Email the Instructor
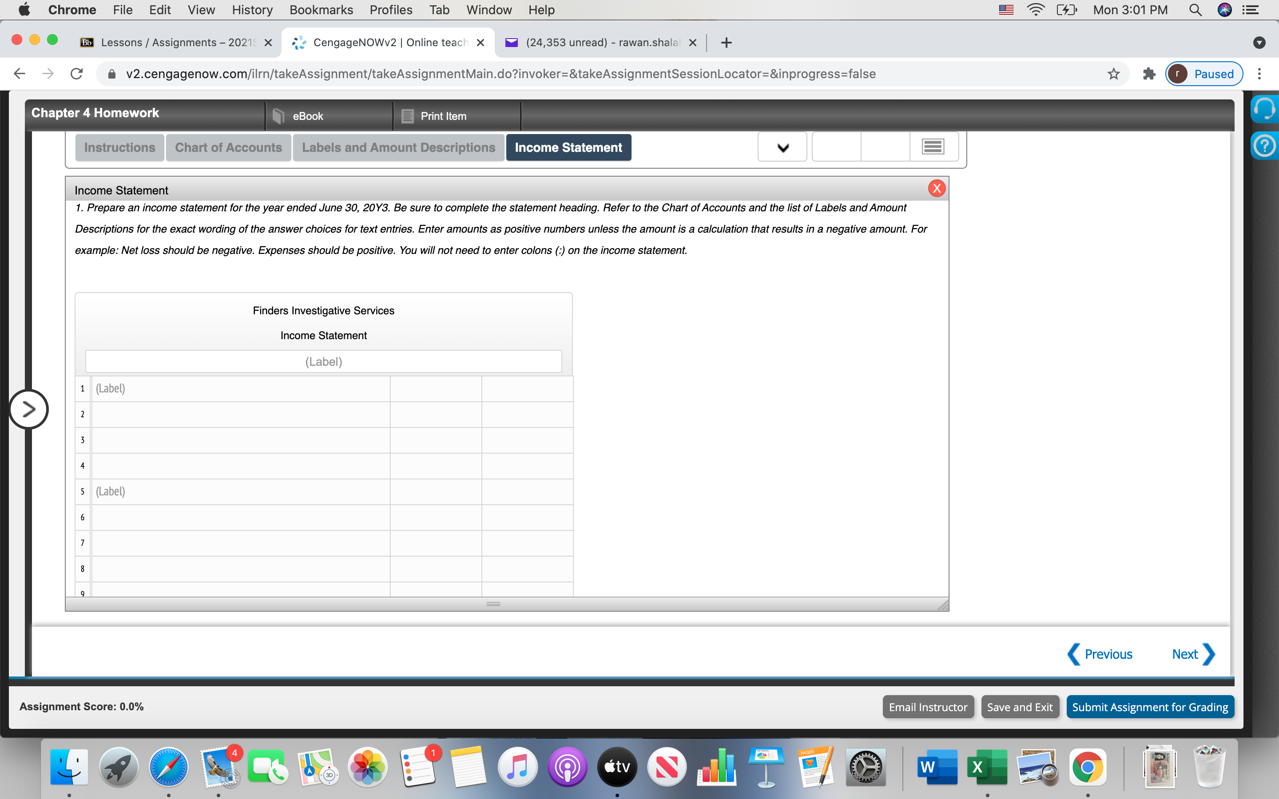 928,707
